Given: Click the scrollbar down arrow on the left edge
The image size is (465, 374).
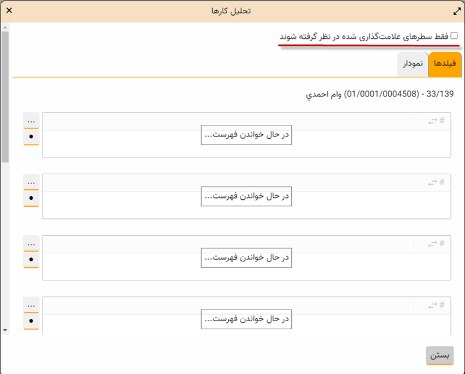Looking at the screenshot, I should [x=5, y=330].
